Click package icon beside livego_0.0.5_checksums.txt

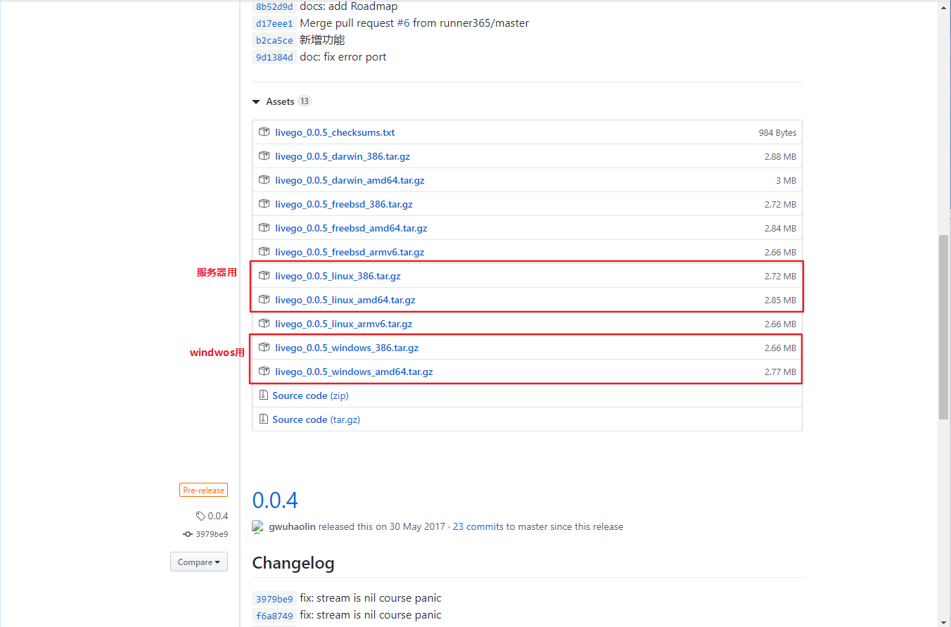(x=264, y=132)
